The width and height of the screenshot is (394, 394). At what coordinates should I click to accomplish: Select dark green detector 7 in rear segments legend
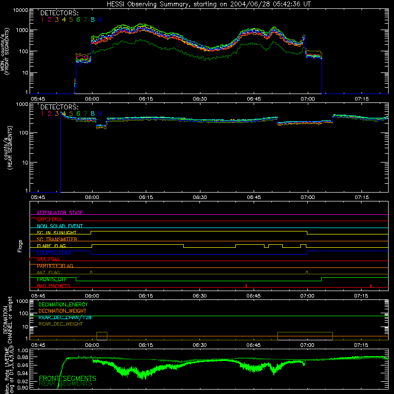click(x=85, y=114)
